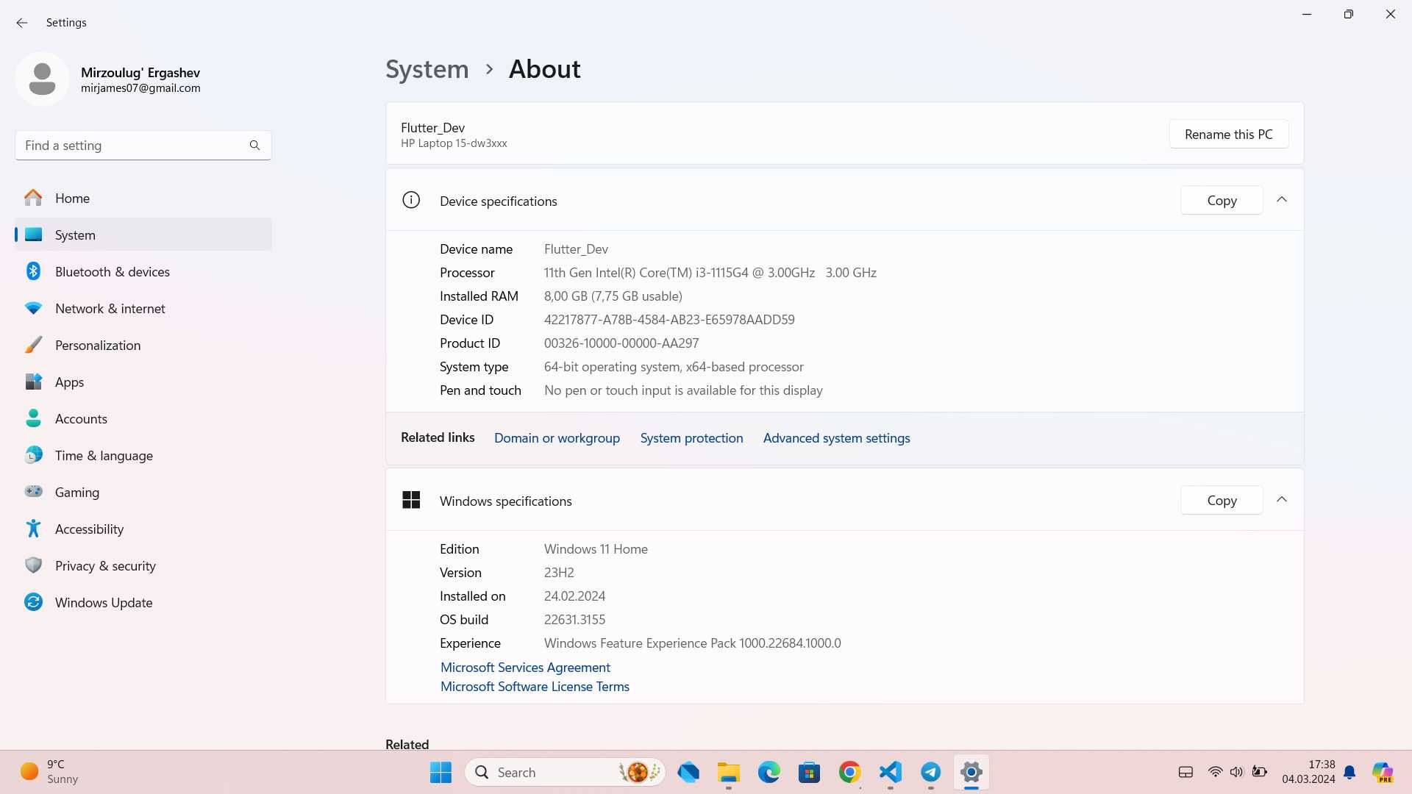Click the Accounts person icon
This screenshot has height=794, width=1412.
click(33, 418)
